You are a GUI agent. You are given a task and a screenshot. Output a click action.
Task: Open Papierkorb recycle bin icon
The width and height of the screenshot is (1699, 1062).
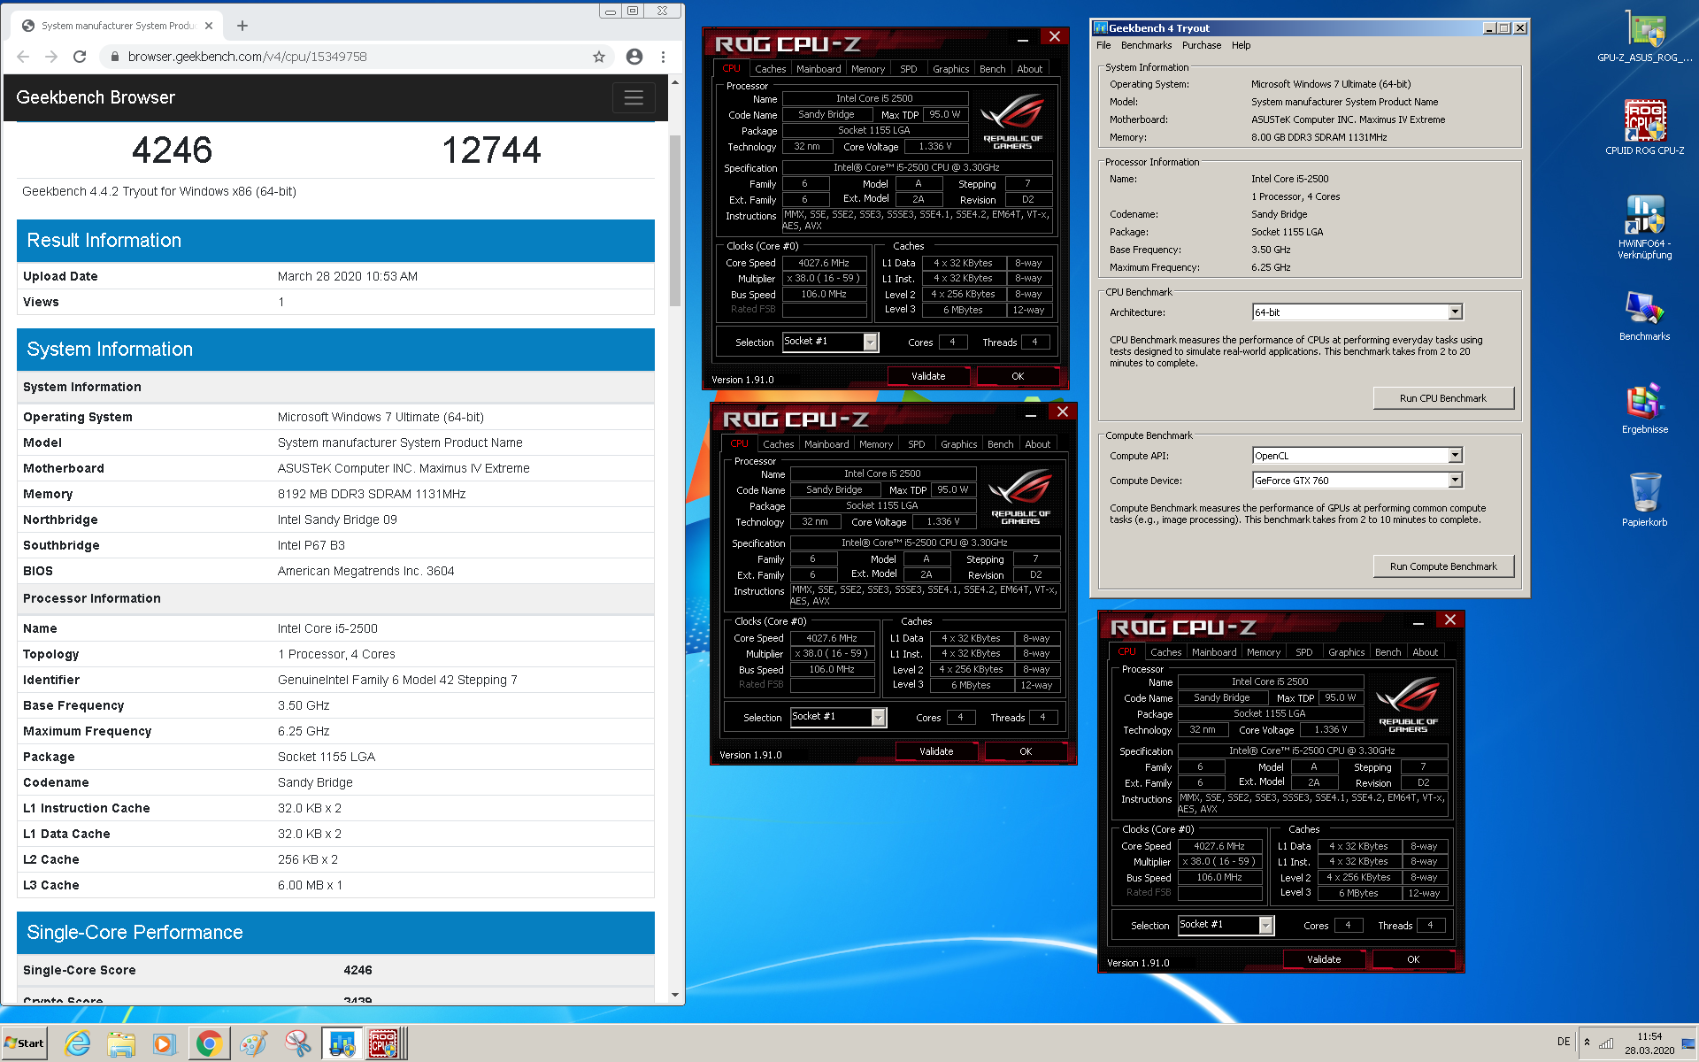click(x=1644, y=500)
